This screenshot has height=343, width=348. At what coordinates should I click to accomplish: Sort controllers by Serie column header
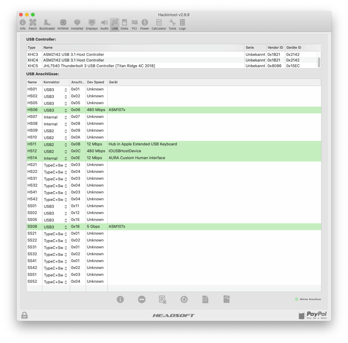255,48
